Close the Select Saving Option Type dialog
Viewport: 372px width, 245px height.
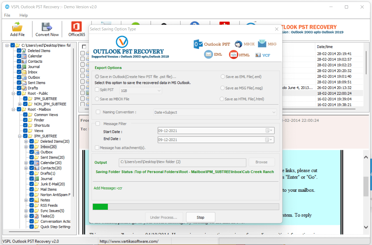pyautogui.click(x=277, y=29)
